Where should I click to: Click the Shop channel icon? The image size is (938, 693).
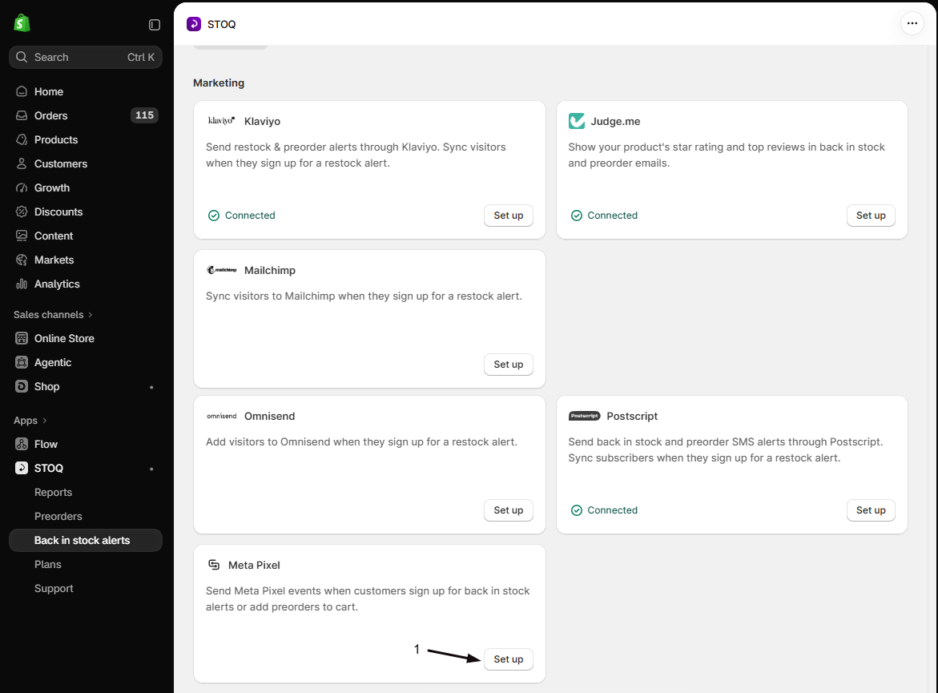22,386
